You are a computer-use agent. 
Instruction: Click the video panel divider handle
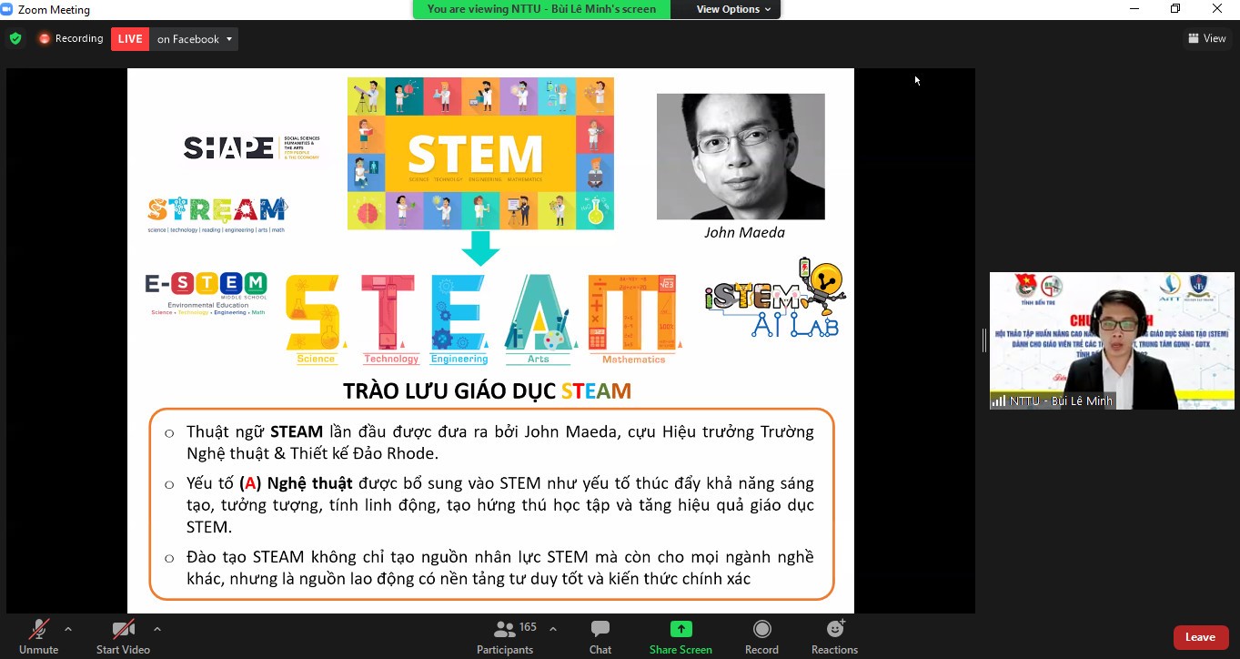(983, 340)
